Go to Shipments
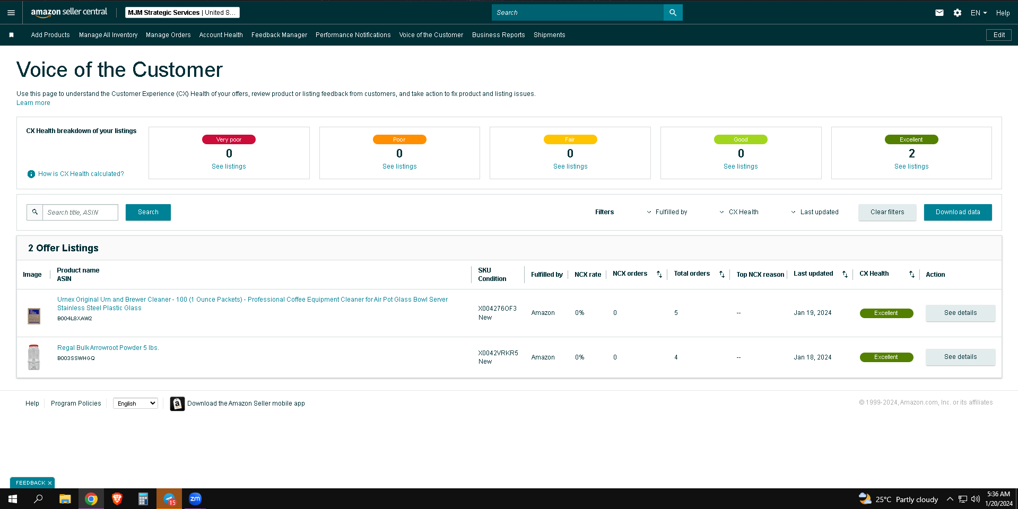Screen dimensions: 1018x509 [x=550, y=35]
